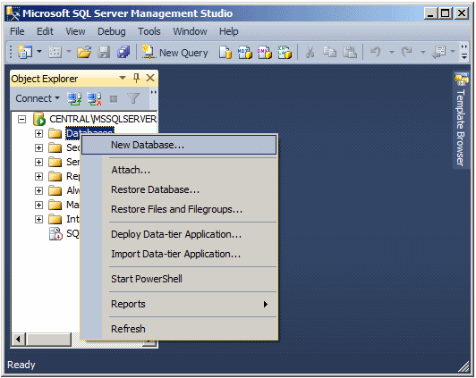Open the Reports submenu

(179, 304)
